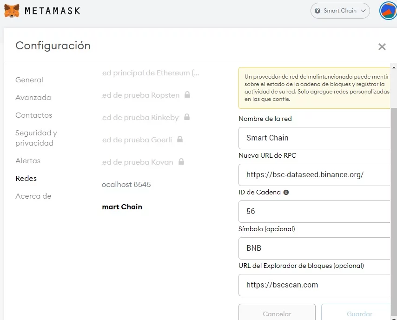The height and width of the screenshot is (320, 397).
Task: Click the Nueva URL de RPC field
Action: click(314, 175)
